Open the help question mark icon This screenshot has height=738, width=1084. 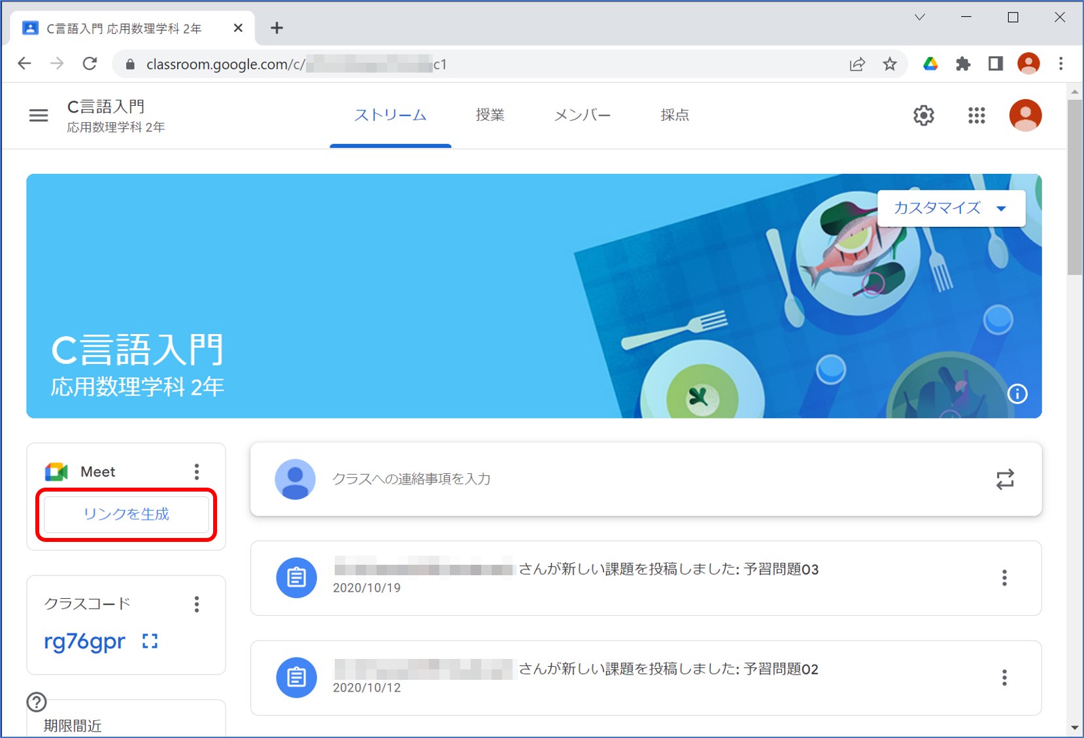pos(37,702)
